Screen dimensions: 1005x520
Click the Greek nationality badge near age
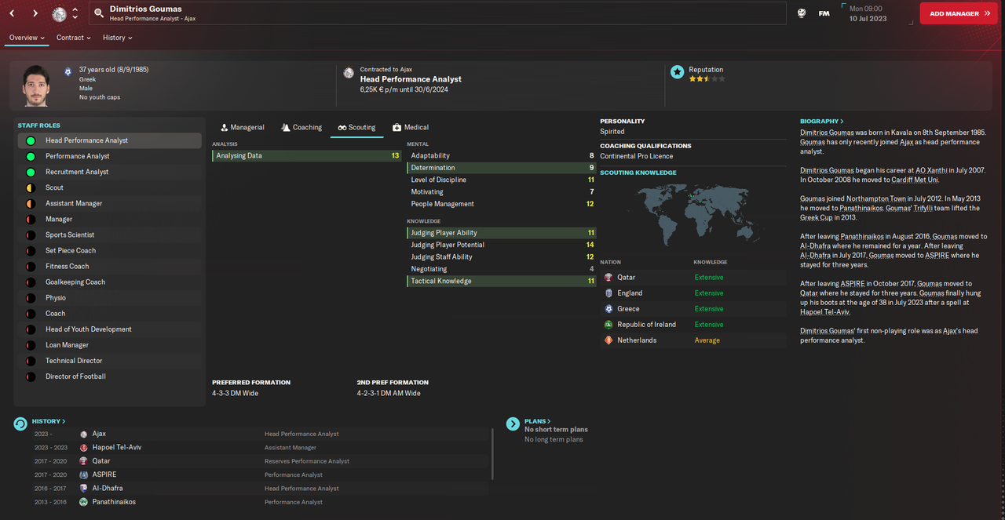(x=68, y=71)
